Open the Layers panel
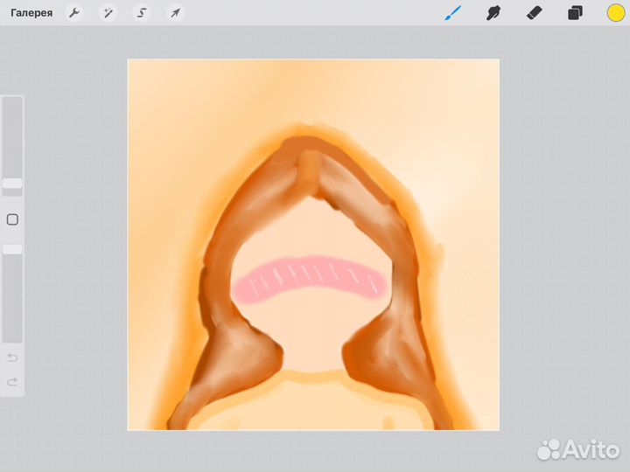The image size is (630, 472). point(575,13)
